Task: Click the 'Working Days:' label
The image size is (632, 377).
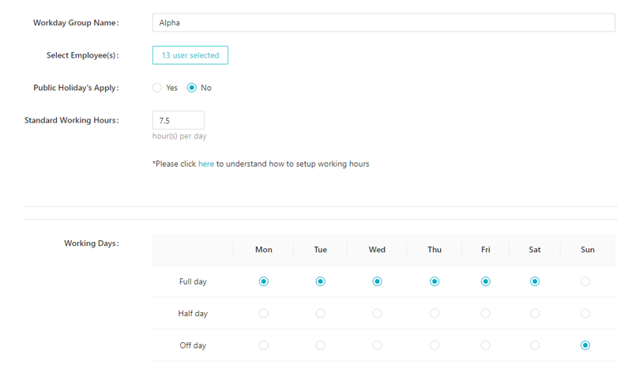Action: [x=92, y=243]
